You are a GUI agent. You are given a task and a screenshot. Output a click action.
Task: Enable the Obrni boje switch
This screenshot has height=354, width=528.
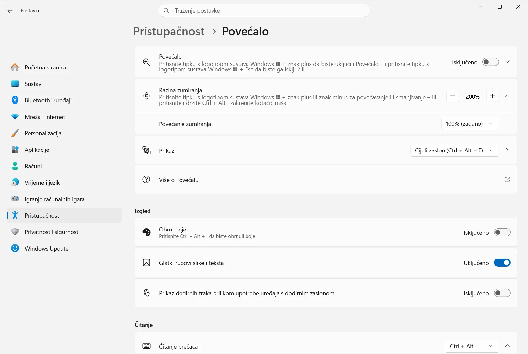502,232
